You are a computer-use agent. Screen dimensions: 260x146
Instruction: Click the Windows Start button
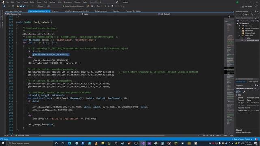tap(3, 143)
